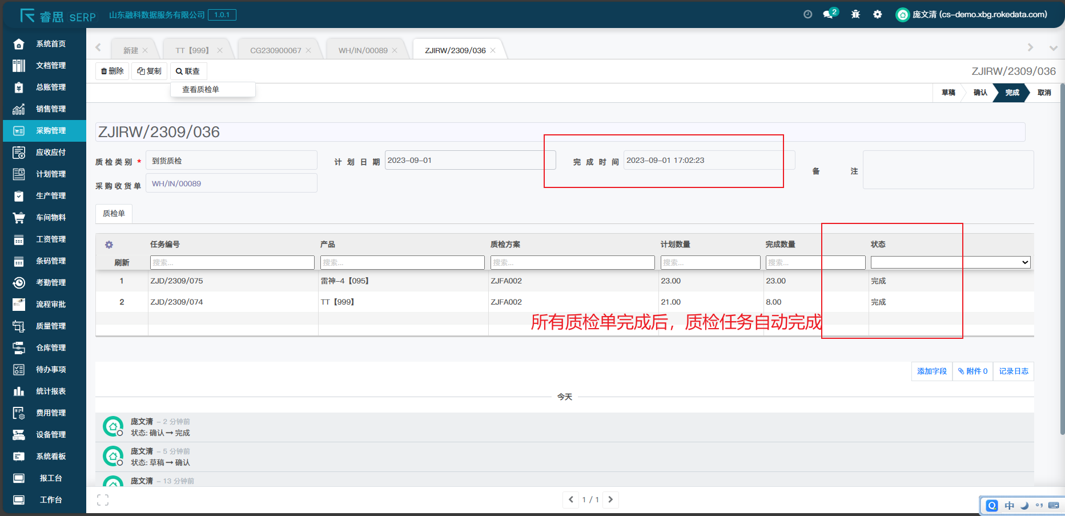Expand the tab list chevron at right
The image size is (1065, 516).
(x=1053, y=48)
